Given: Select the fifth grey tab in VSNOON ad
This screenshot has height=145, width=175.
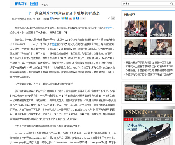Looking at the screenshot, I should point(168,119).
